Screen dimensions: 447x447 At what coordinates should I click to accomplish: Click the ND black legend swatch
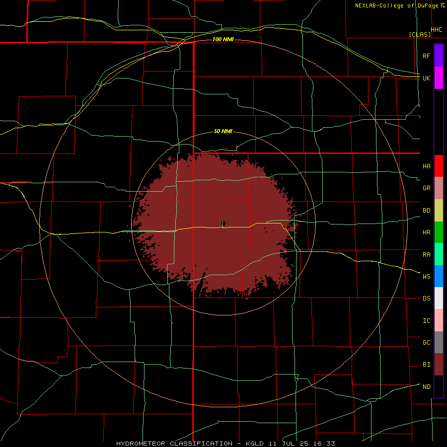click(x=439, y=386)
